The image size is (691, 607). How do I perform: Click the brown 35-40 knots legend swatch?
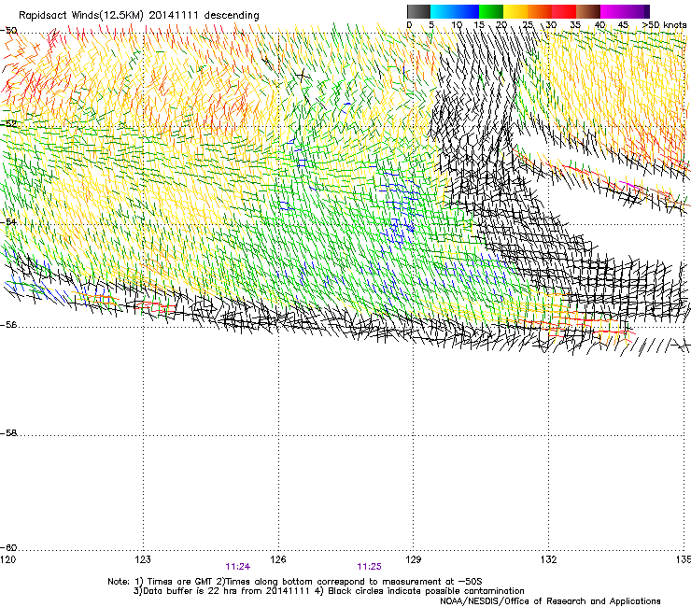click(588, 11)
